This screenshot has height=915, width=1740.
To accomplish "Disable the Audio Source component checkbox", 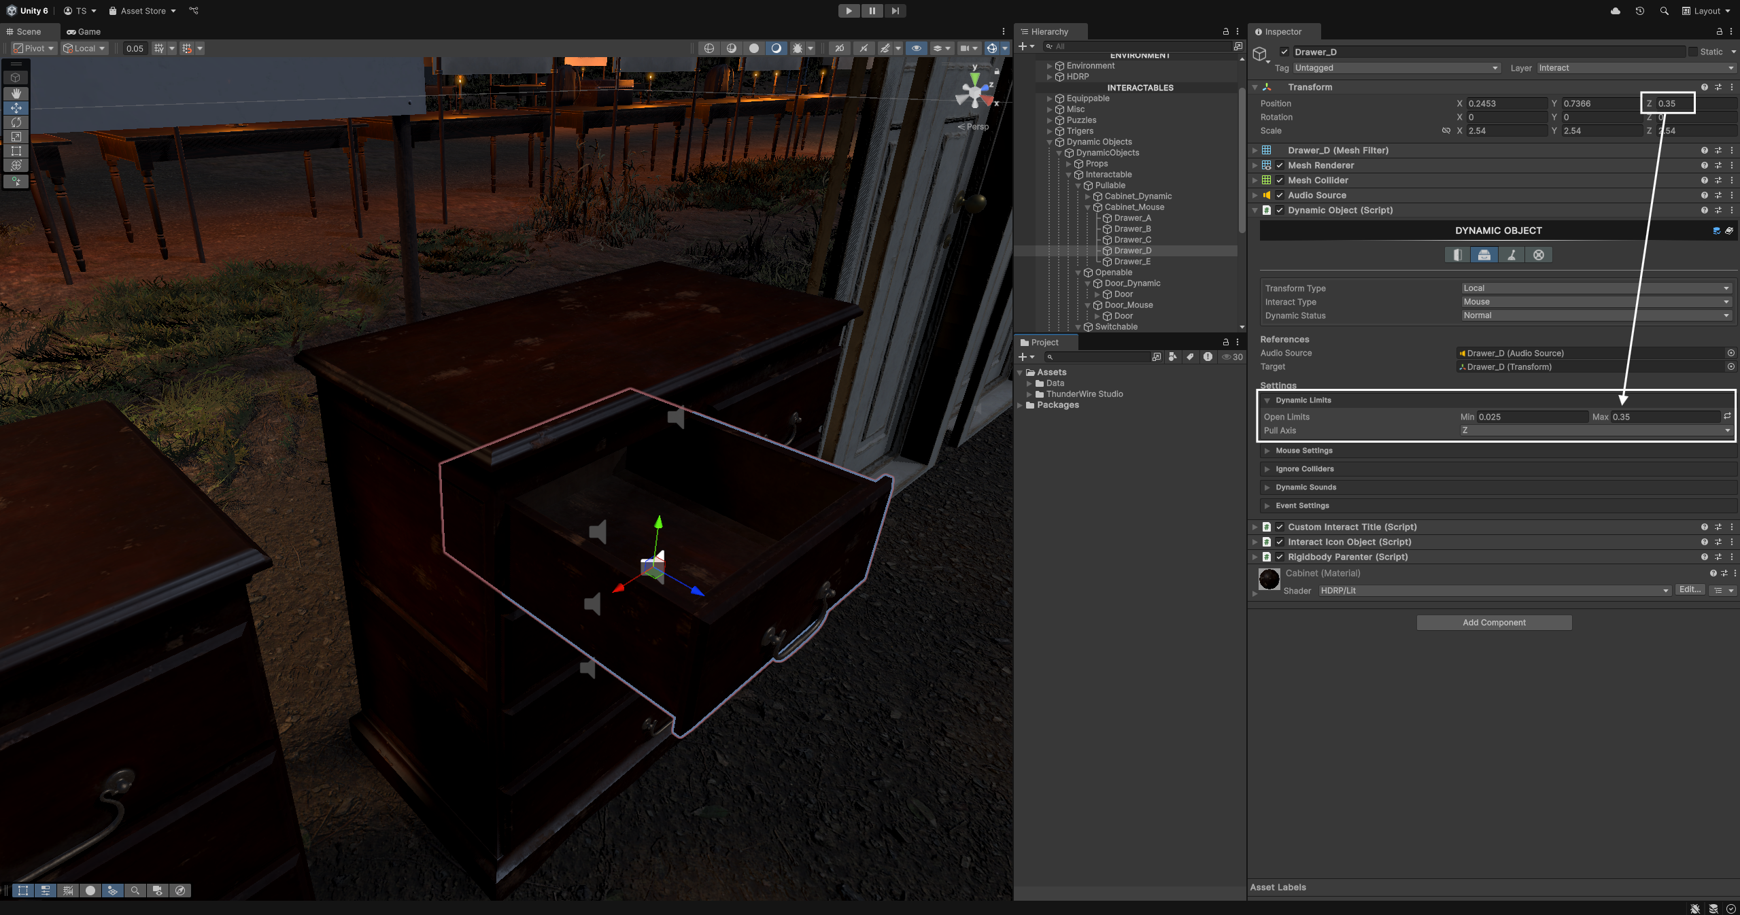I will 1280,195.
